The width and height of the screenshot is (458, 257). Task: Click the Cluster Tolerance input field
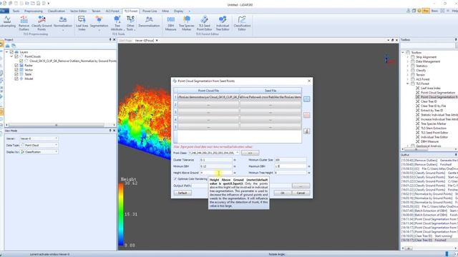[216, 160]
